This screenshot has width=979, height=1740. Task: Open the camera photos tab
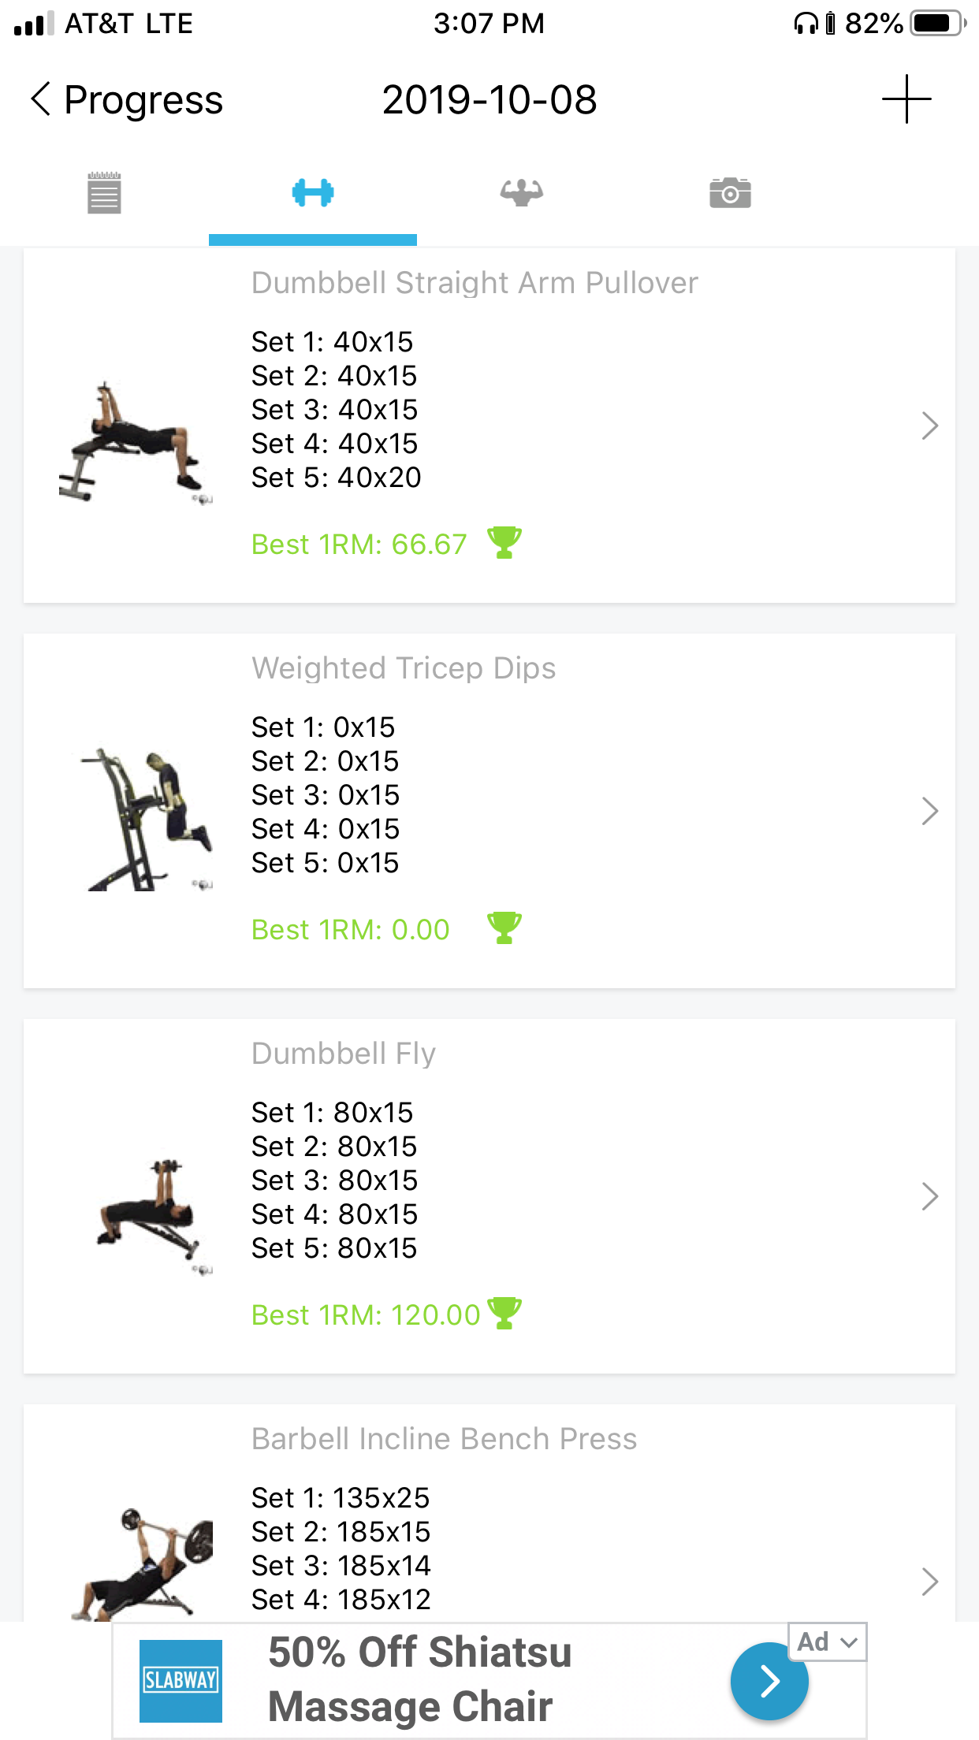(730, 193)
